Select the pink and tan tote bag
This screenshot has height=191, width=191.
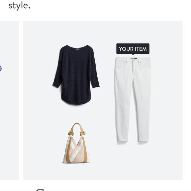point(76,143)
